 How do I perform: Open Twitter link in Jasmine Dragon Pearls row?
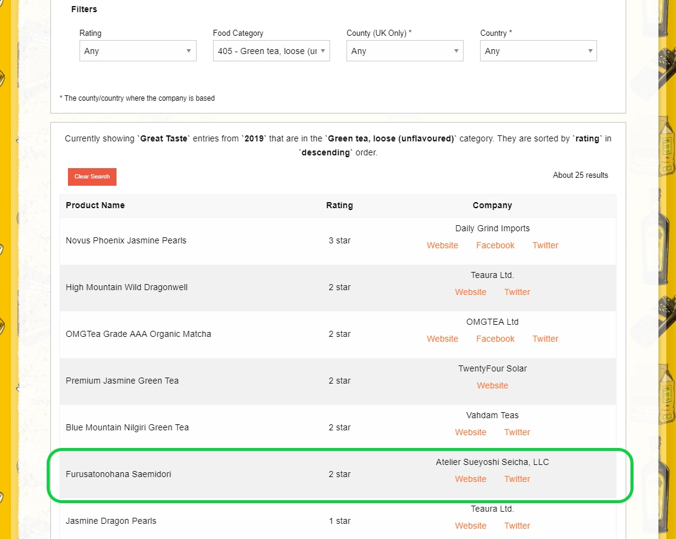(518, 526)
